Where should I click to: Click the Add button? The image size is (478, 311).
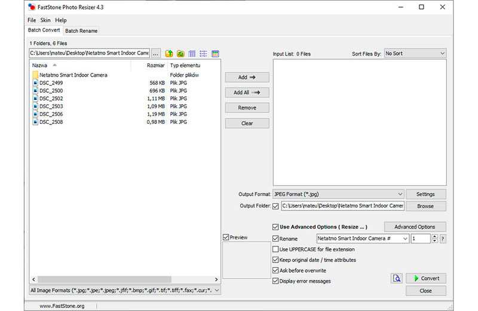pos(247,77)
